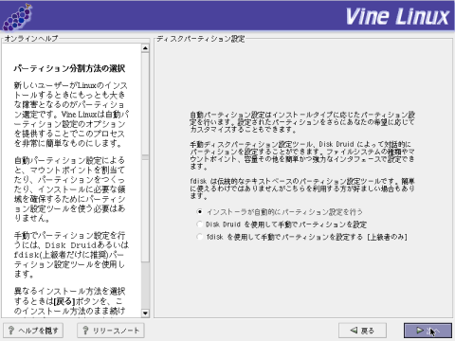Click the help heading パーティション分割方法の選択
The image size is (455, 341).
[69, 68]
